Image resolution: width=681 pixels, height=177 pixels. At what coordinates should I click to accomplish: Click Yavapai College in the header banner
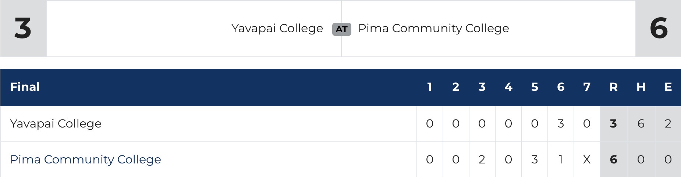point(277,28)
